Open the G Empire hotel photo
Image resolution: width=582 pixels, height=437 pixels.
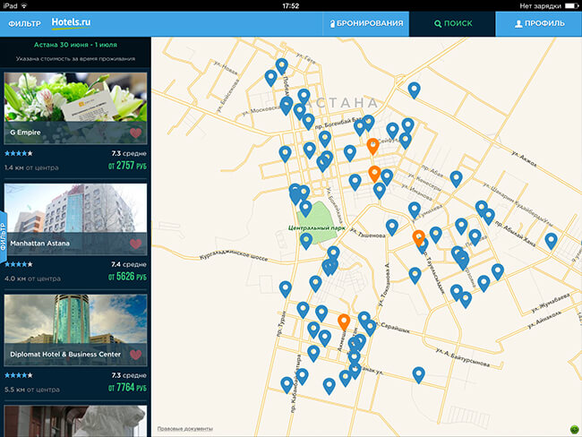point(75,108)
